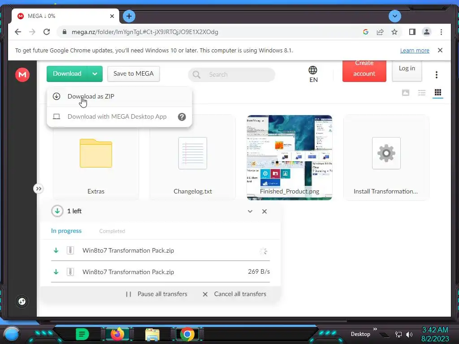
Task: Expand the Desktop toolbar chevron
Action: pos(375,329)
